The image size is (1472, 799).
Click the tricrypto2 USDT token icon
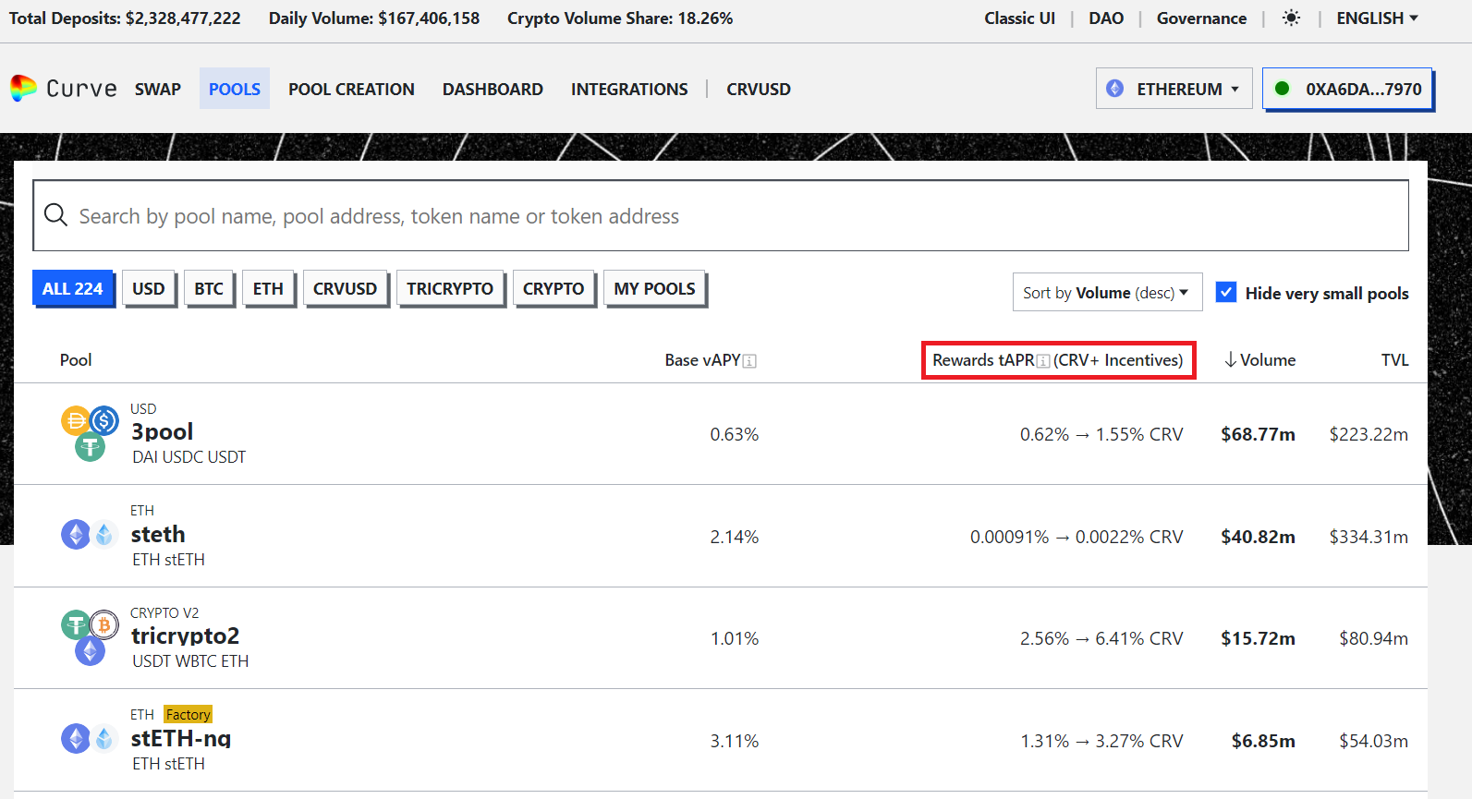pyautogui.click(x=76, y=624)
